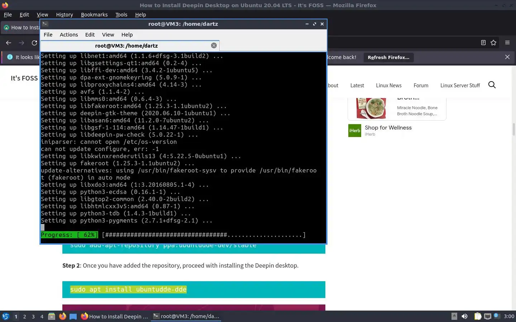The height and width of the screenshot is (322, 516).
Task: Click the info icon in notification bar
Action: [9, 57]
